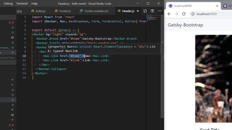Image resolution: width=232 pixels, height=130 pixels.
Task: Open the Terminal menu
Action: (22, 4)
